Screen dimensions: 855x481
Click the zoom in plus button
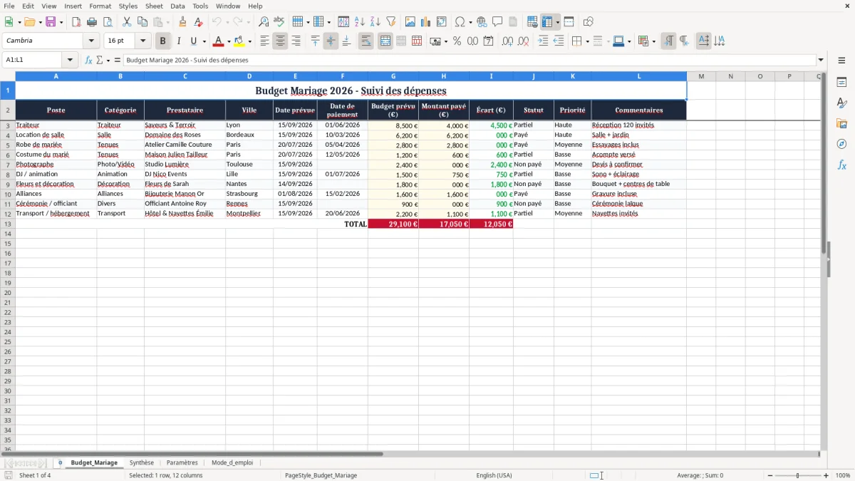tap(826, 475)
